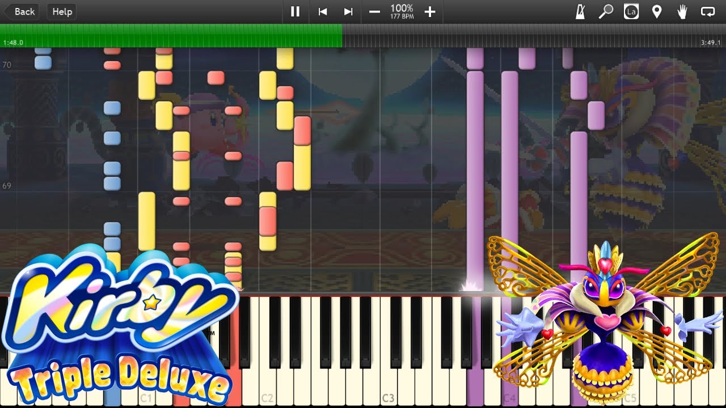Toggle the metronome icon
This screenshot has height=408, width=726.
[x=580, y=11]
